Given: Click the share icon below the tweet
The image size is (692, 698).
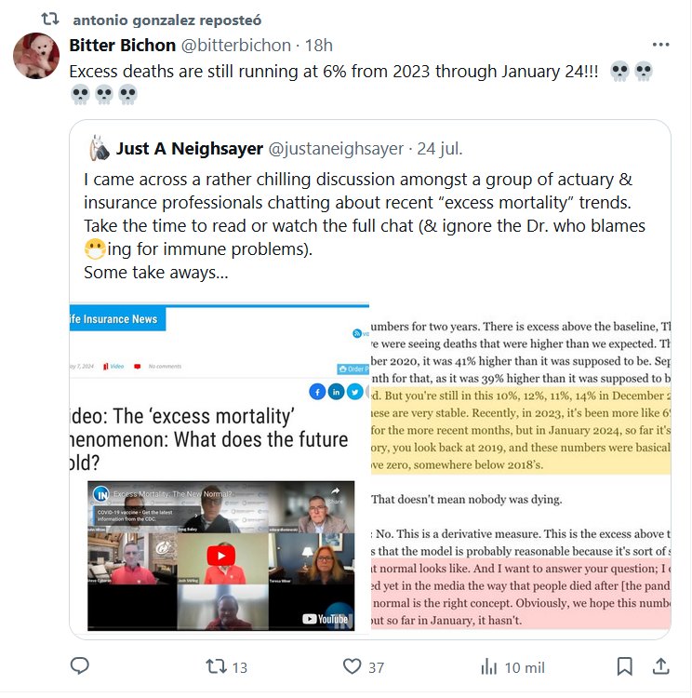Looking at the screenshot, I should 660,666.
